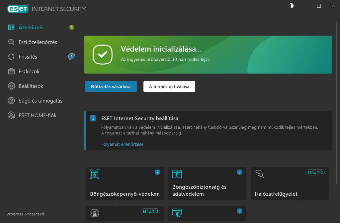Image resolution: width=340 pixels, height=223 pixels.
Task: Open Böngészőbiztonság és adatvédelem tile
Action: click(207, 183)
